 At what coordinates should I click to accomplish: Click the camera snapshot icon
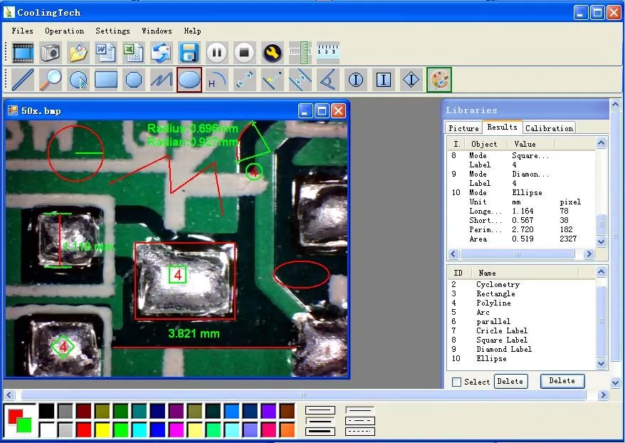pyautogui.click(x=51, y=52)
